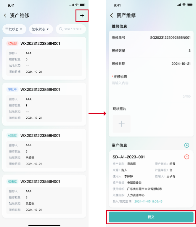This screenshot has height=227, width=196.
Task: Click the 维修单号 SG20231223092856N001 row
Action: pos(151,38)
